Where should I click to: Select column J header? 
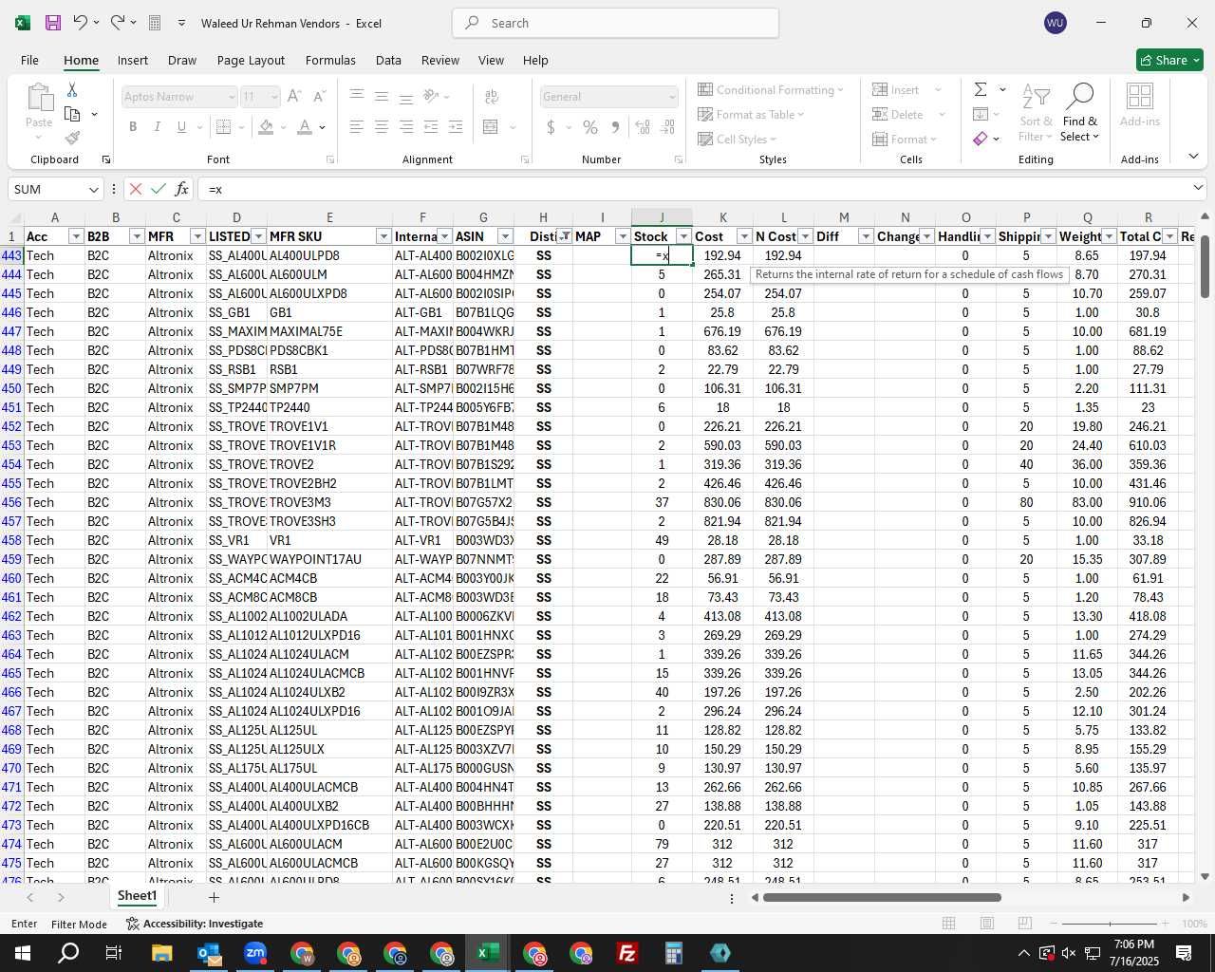[x=662, y=217]
